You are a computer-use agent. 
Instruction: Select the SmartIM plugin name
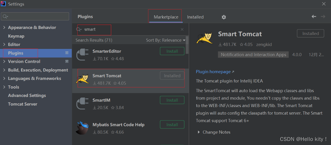point(101,100)
